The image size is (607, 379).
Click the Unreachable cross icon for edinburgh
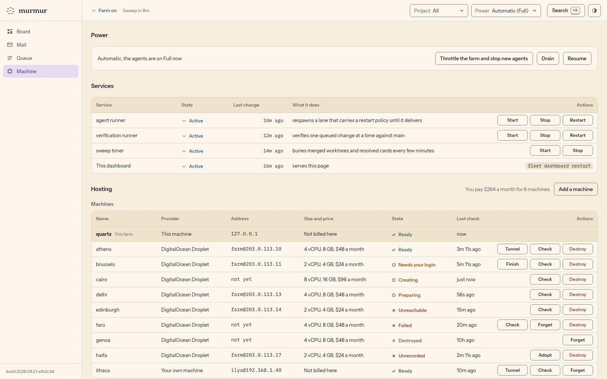coord(394,310)
